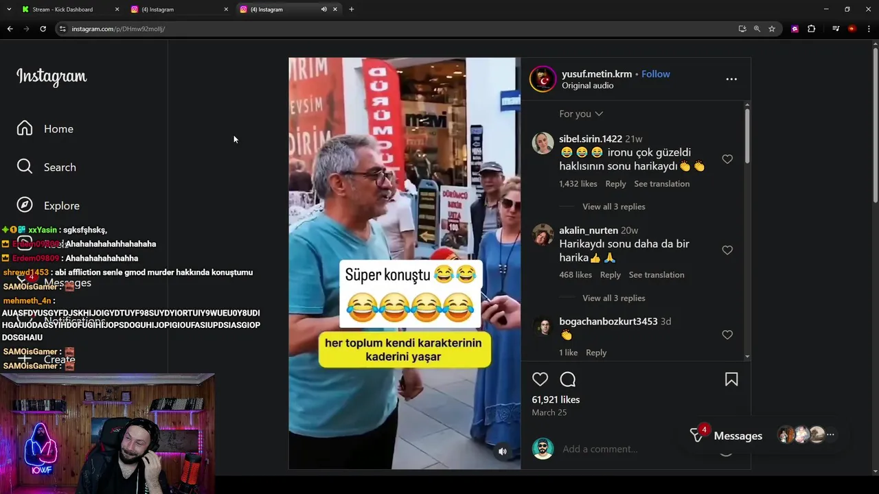Click the install app icon in address bar

click(742, 29)
